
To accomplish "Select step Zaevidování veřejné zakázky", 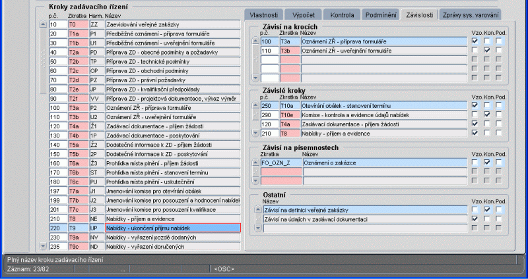I will coord(173,24).
